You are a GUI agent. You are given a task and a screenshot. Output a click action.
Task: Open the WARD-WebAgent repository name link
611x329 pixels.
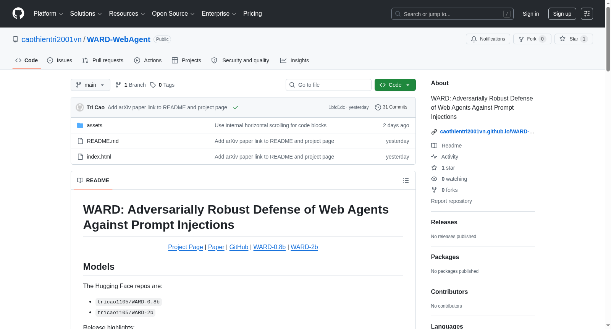click(x=119, y=39)
